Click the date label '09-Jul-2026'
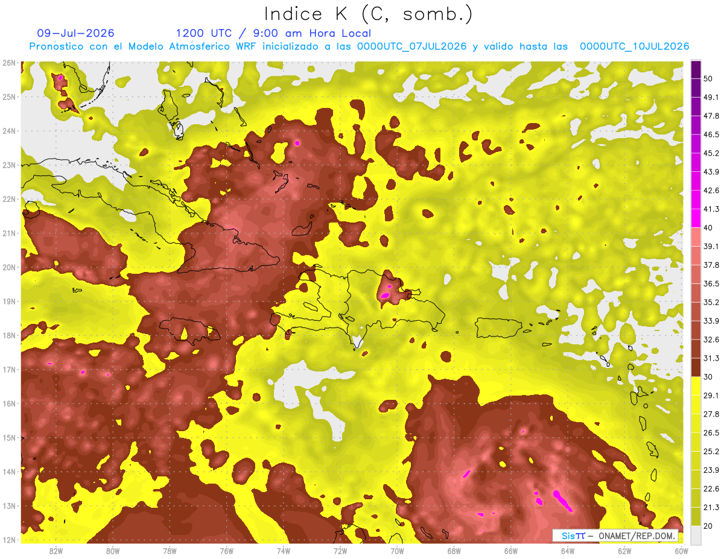This screenshot has height=559, width=724. [x=75, y=33]
